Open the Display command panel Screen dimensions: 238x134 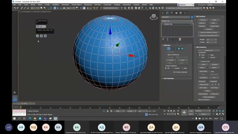point(181,13)
